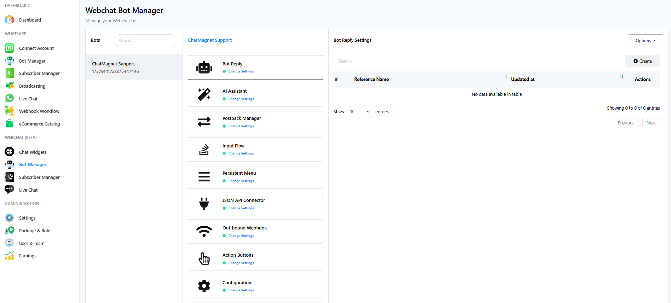Click Change Settings under Postback Manager

(x=241, y=126)
